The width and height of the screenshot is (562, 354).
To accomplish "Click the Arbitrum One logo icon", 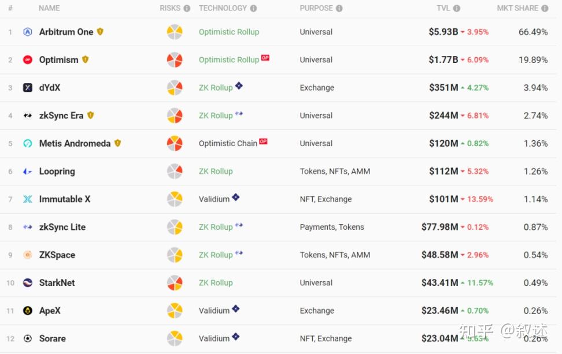I will (x=28, y=32).
